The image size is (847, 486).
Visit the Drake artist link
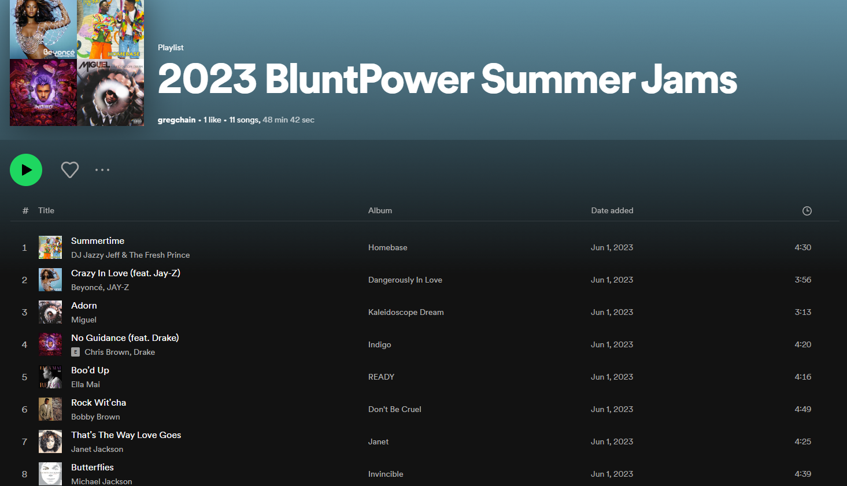[x=145, y=352]
